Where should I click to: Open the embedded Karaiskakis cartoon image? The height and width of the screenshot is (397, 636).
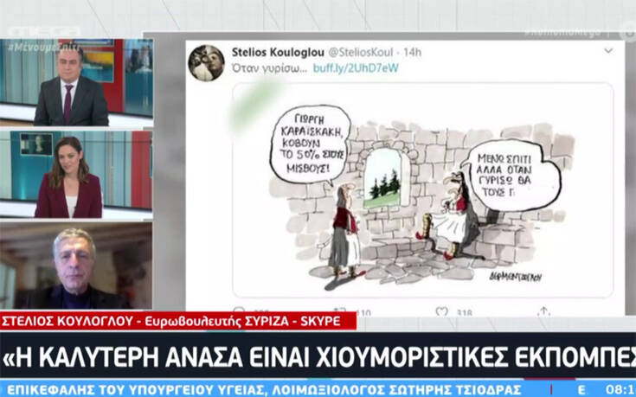tap(422, 189)
